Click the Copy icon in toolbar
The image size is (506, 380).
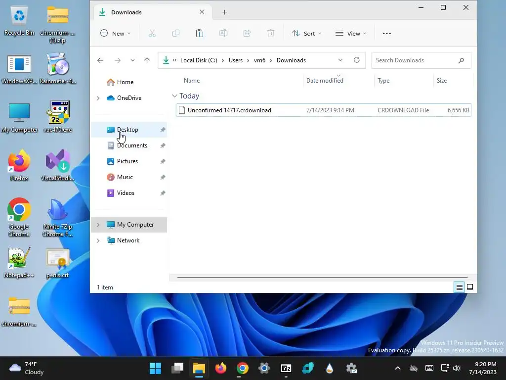176,33
